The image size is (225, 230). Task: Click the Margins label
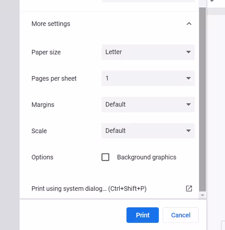(43, 105)
